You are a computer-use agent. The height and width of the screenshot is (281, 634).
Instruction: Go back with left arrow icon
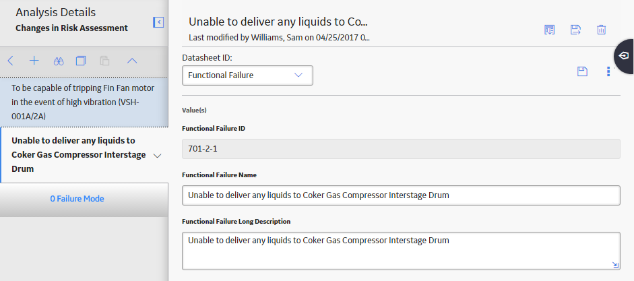11,61
